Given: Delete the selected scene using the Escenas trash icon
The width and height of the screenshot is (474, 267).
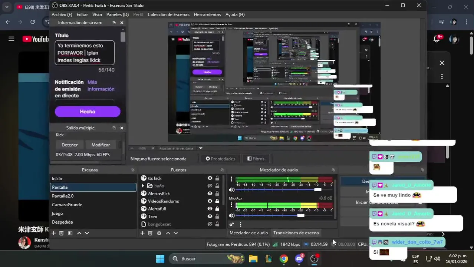Looking at the screenshot, I should coord(62,233).
